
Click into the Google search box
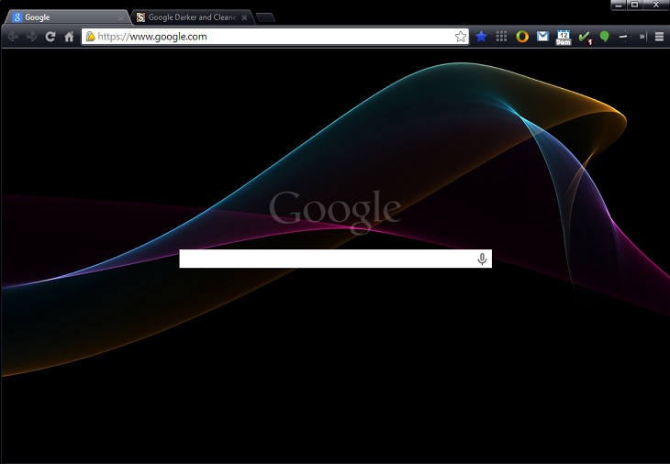pos(335,259)
